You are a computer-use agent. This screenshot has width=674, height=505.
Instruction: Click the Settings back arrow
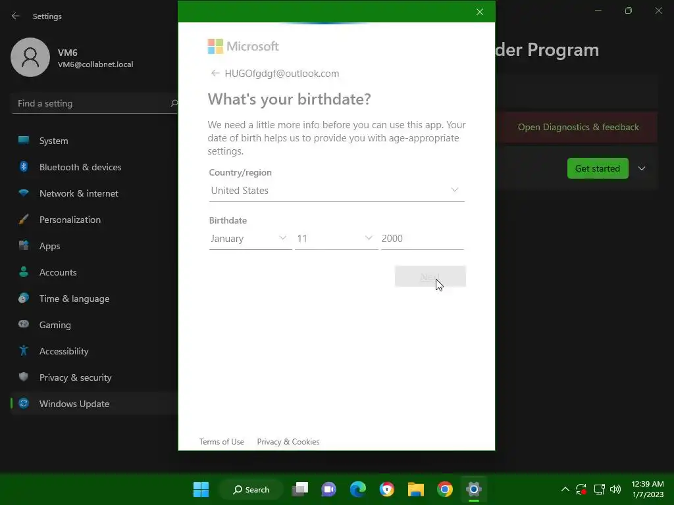[16, 16]
